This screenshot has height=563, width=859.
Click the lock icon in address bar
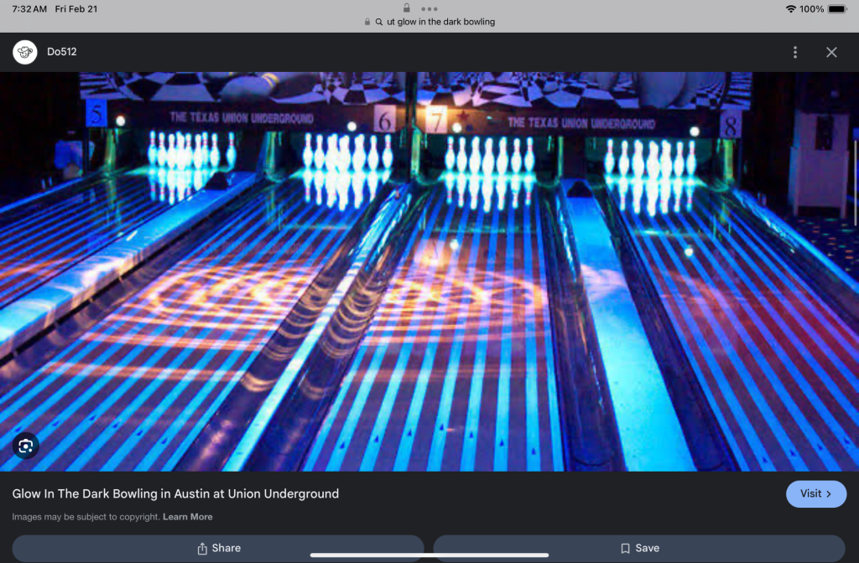click(x=367, y=22)
